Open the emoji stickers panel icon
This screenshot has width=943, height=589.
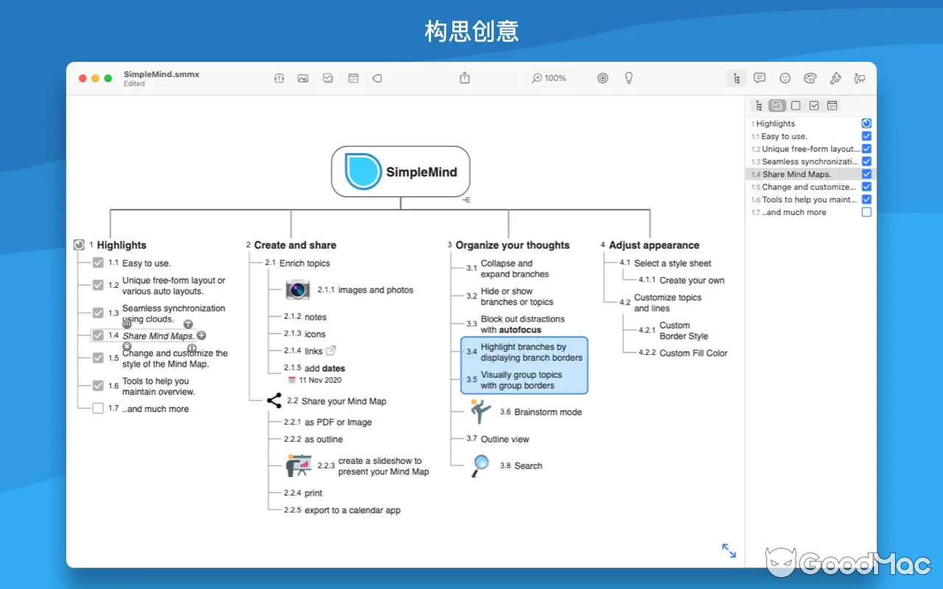pos(785,78)
